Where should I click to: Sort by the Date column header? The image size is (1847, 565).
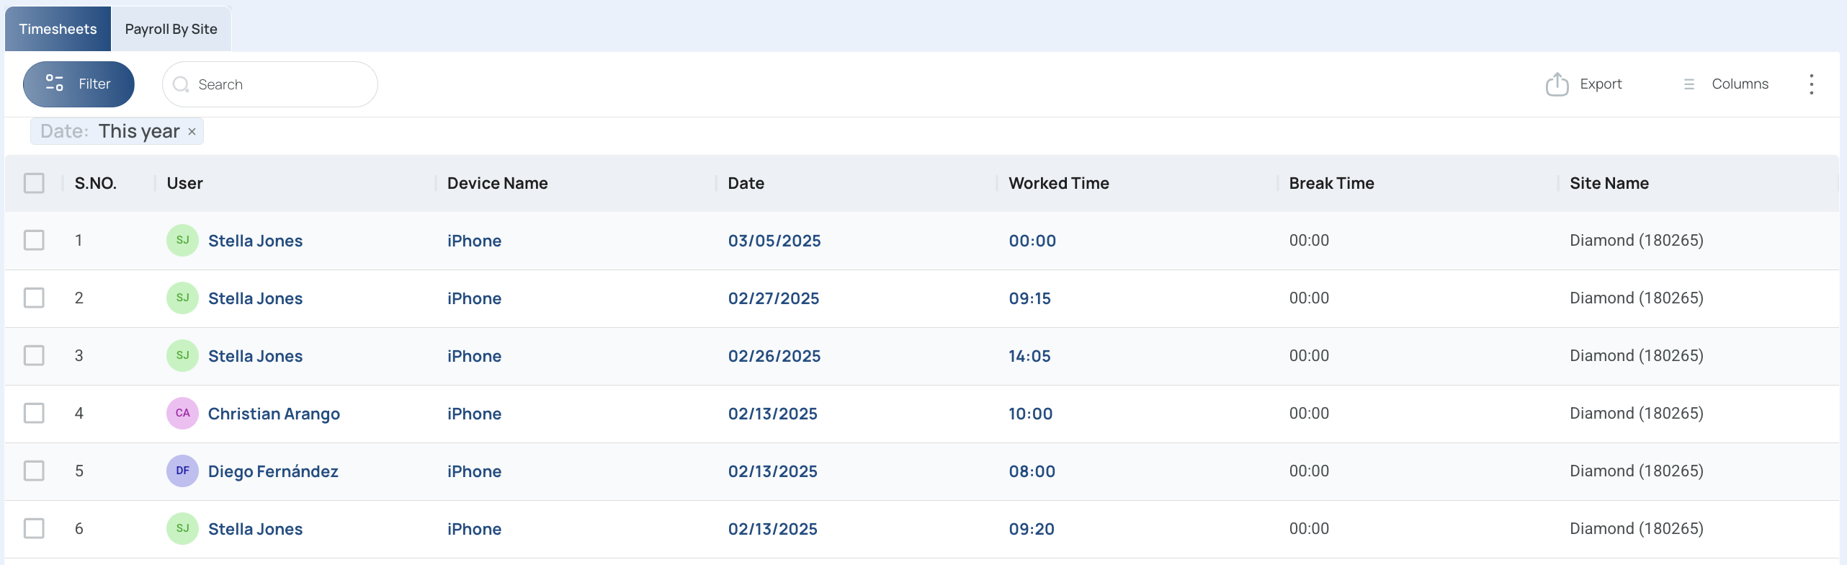click(746, 183)
